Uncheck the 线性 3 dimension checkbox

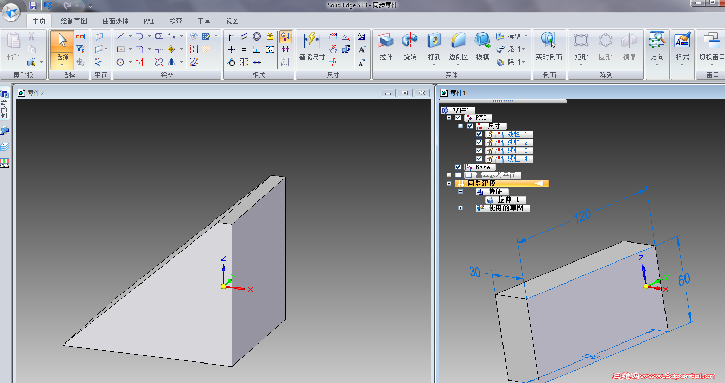(x=479, y=151)
